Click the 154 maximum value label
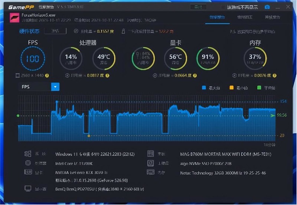The height and width of the screenshot is (205, 297). [283, 101]
